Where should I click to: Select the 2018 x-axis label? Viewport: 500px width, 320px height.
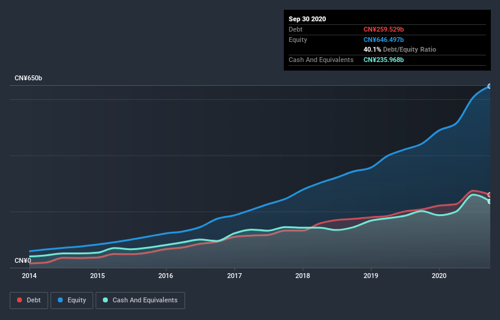(x=303, y=276)
